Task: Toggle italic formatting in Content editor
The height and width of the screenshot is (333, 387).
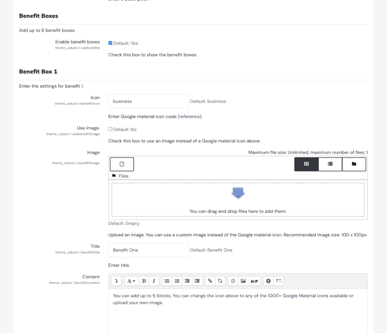Action: click(154, 281)
